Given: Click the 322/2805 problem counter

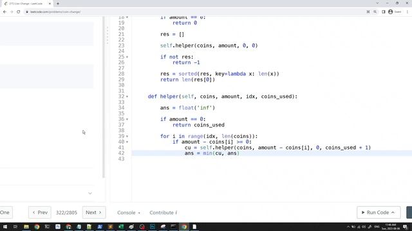Looking at the screenshot, I should (66, 212).
